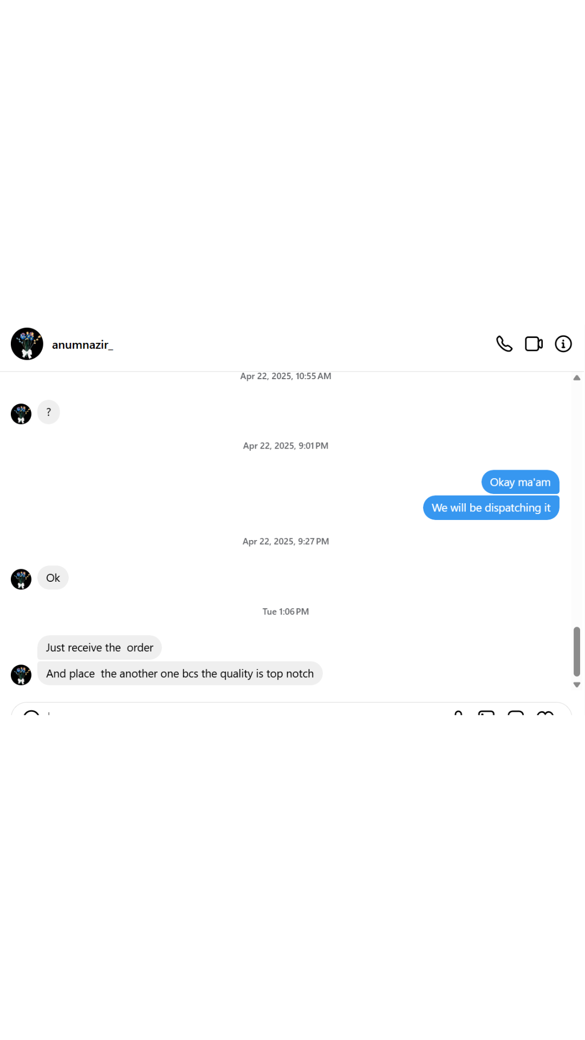Open the conversation information icon
This screenshot has height=1040, width=585.
(x=563, y=344)
